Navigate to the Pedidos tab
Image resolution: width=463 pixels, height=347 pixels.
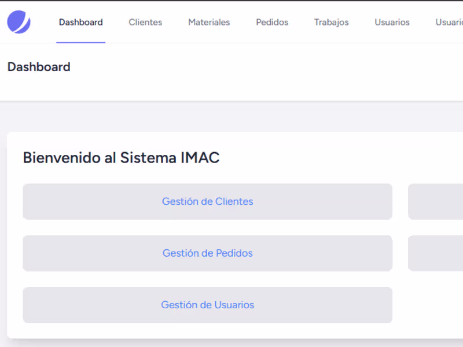click(x=271, y=23)
